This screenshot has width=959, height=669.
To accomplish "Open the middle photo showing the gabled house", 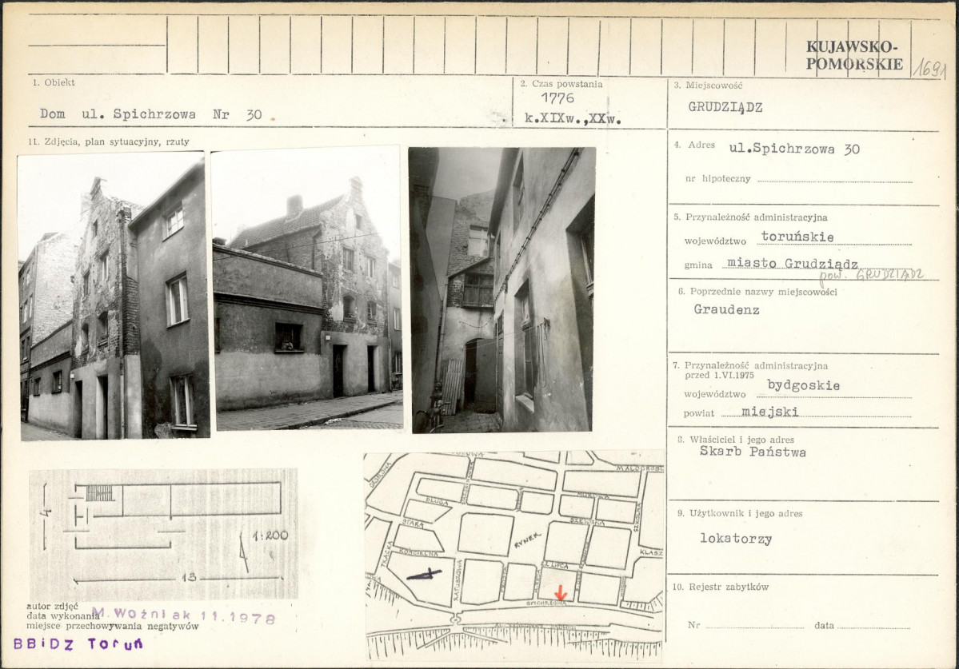I will (306, 288).
